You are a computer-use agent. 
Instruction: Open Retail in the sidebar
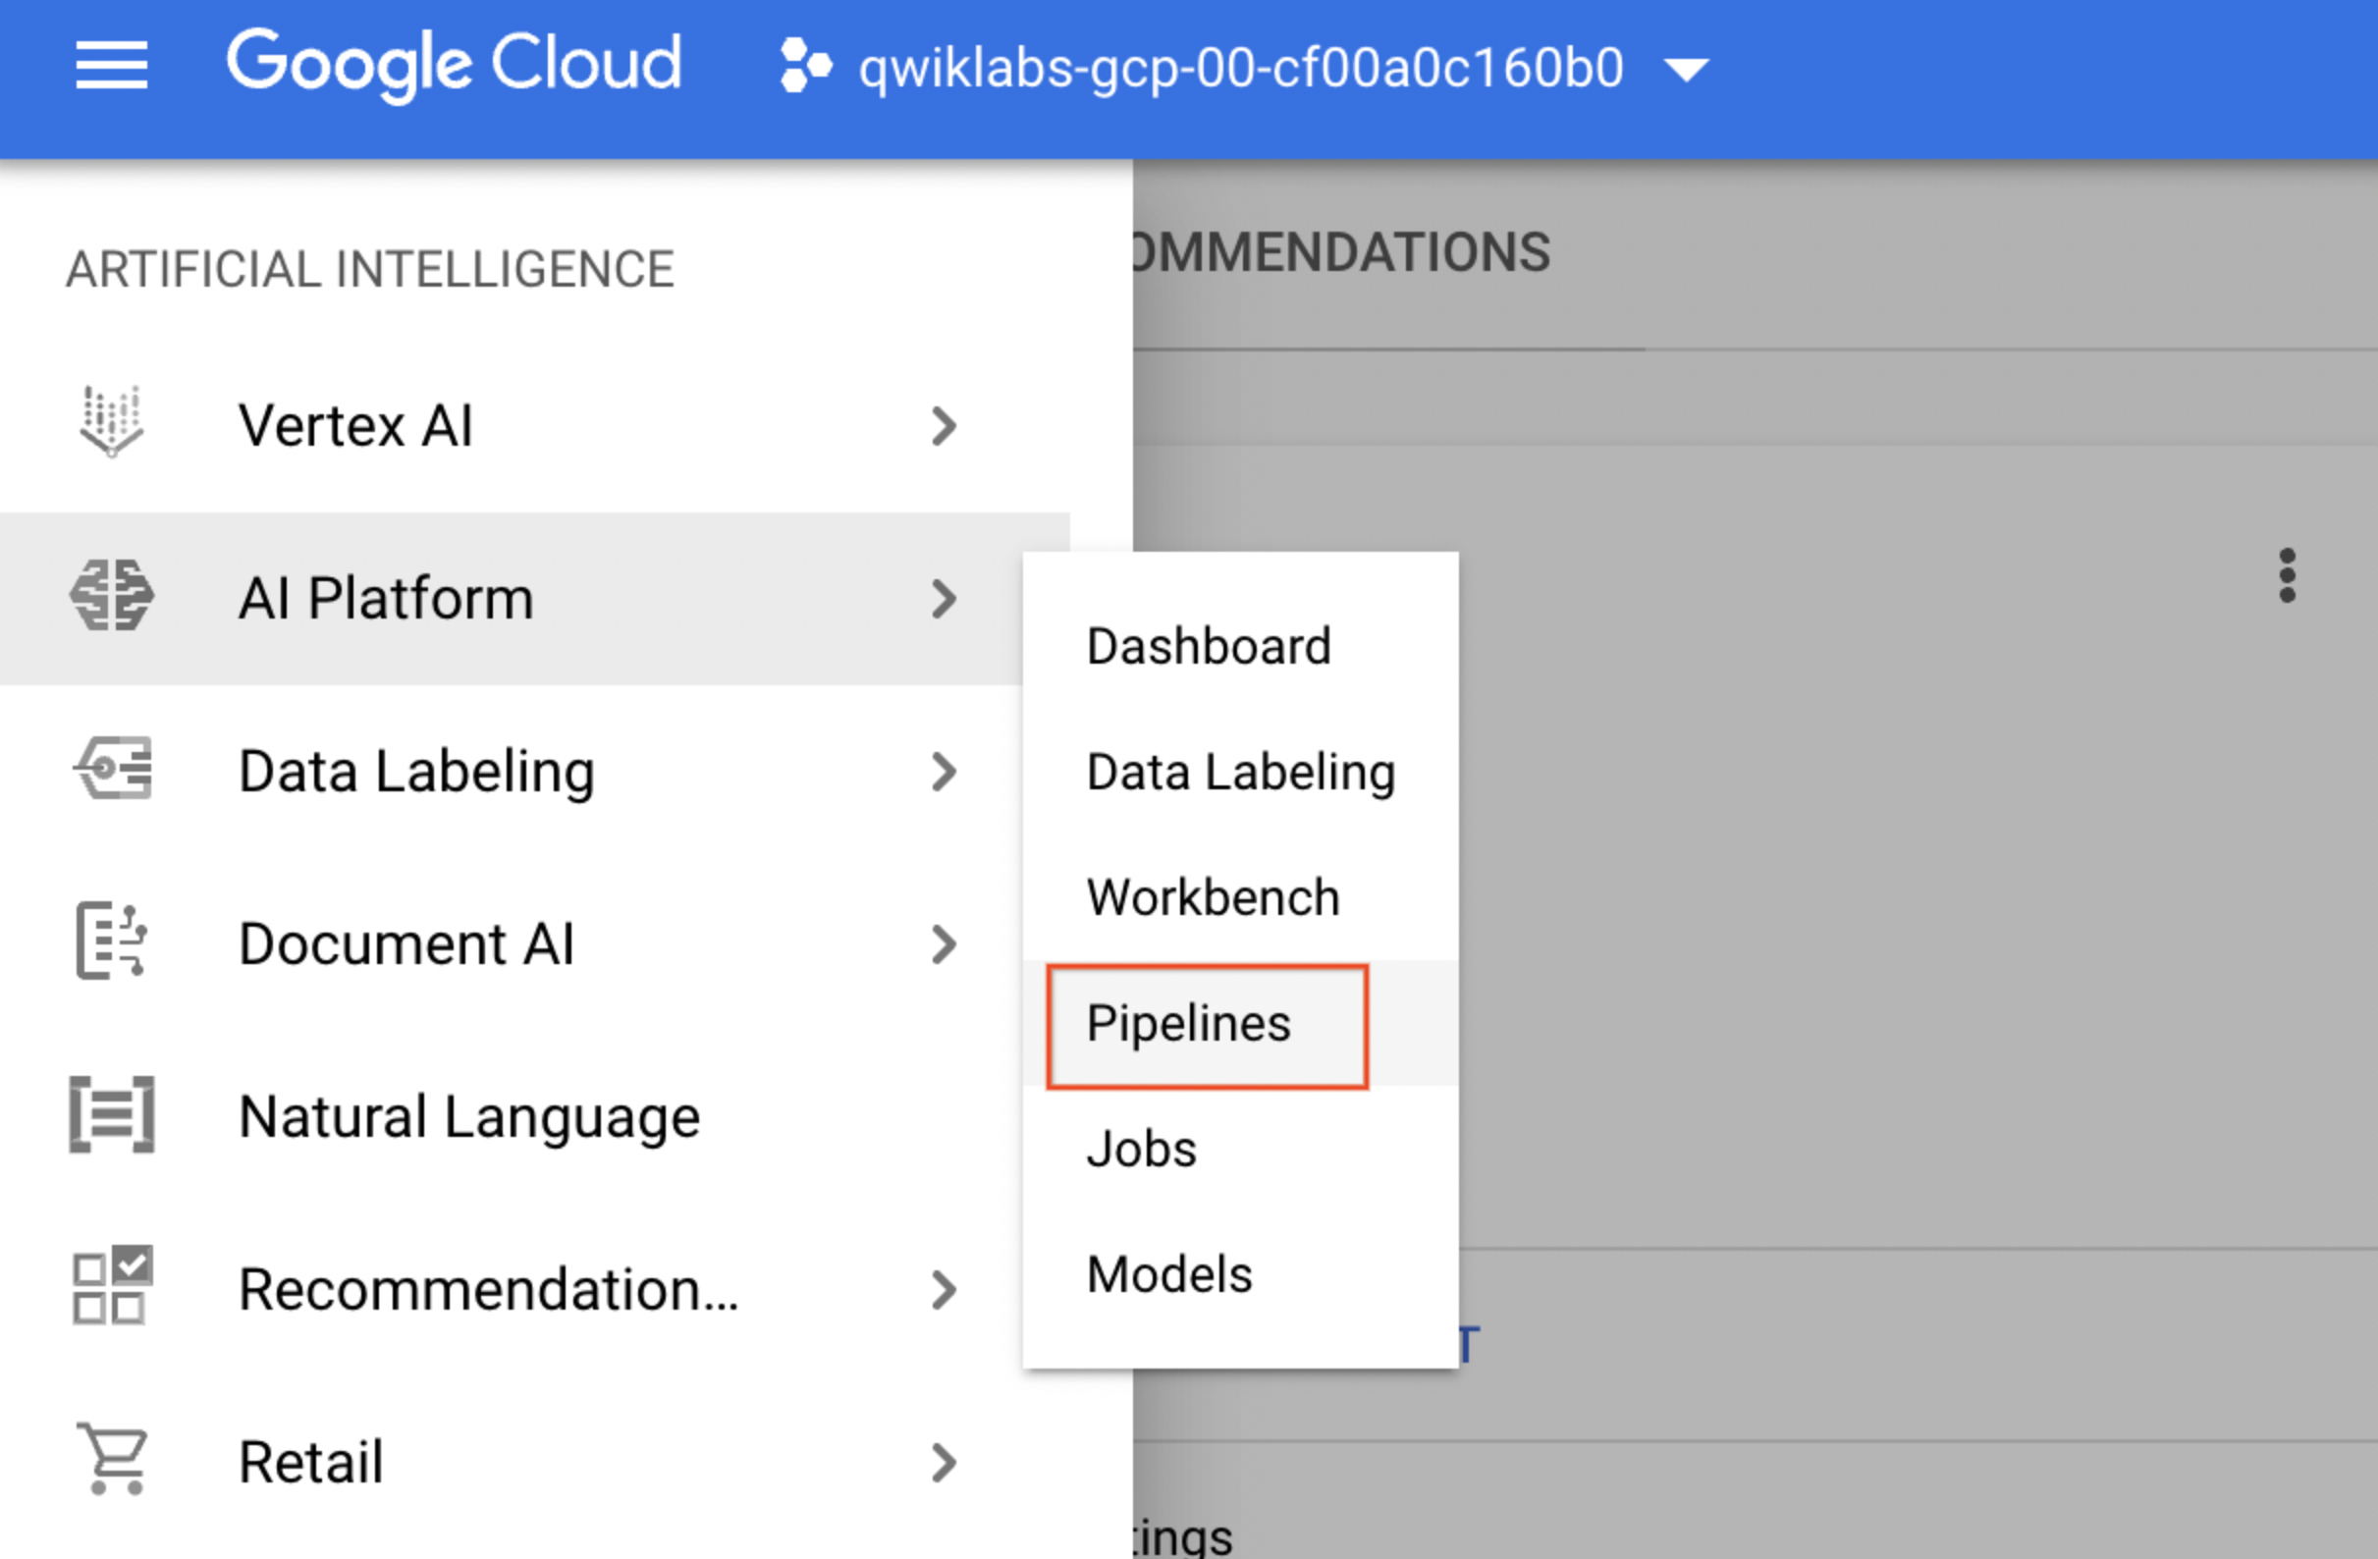pyautogui.click(x=534, y=1463)
